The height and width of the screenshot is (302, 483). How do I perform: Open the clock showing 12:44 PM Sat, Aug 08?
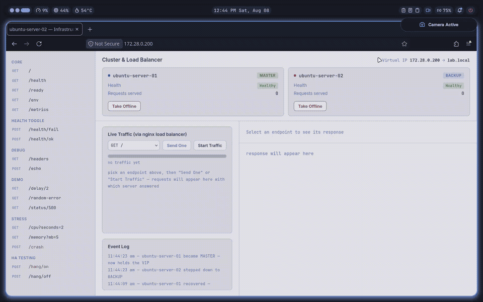(x=242, y=10)
